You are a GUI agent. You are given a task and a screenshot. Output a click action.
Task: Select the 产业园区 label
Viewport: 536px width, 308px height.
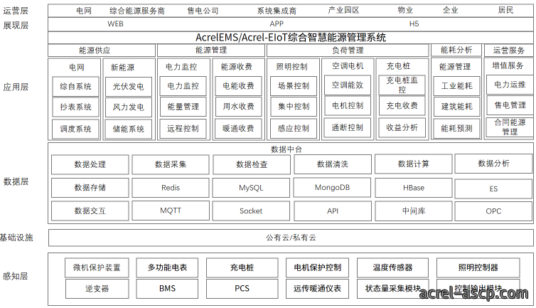343,10
